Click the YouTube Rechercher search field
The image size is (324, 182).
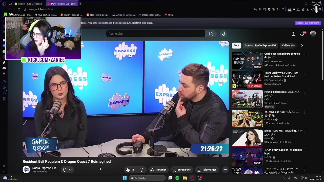coord(155,34)
